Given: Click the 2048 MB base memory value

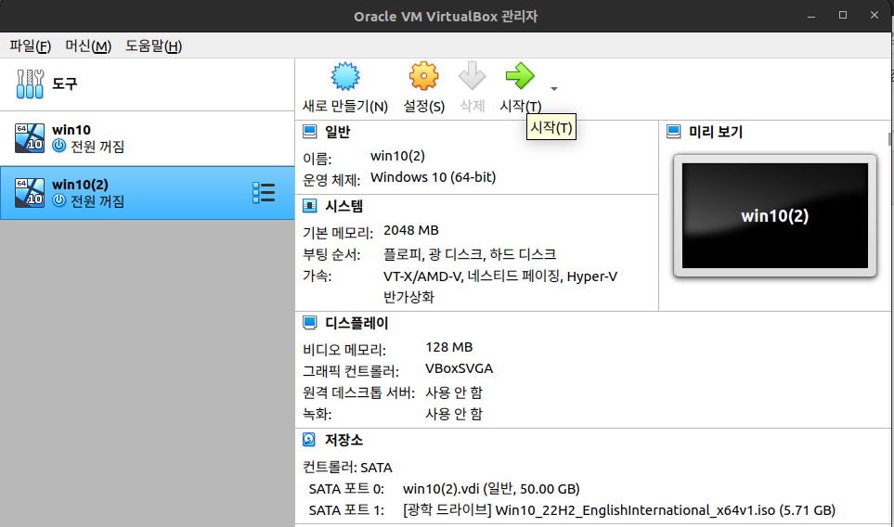Looking at the screenshot, I should [x=411, y=230].
